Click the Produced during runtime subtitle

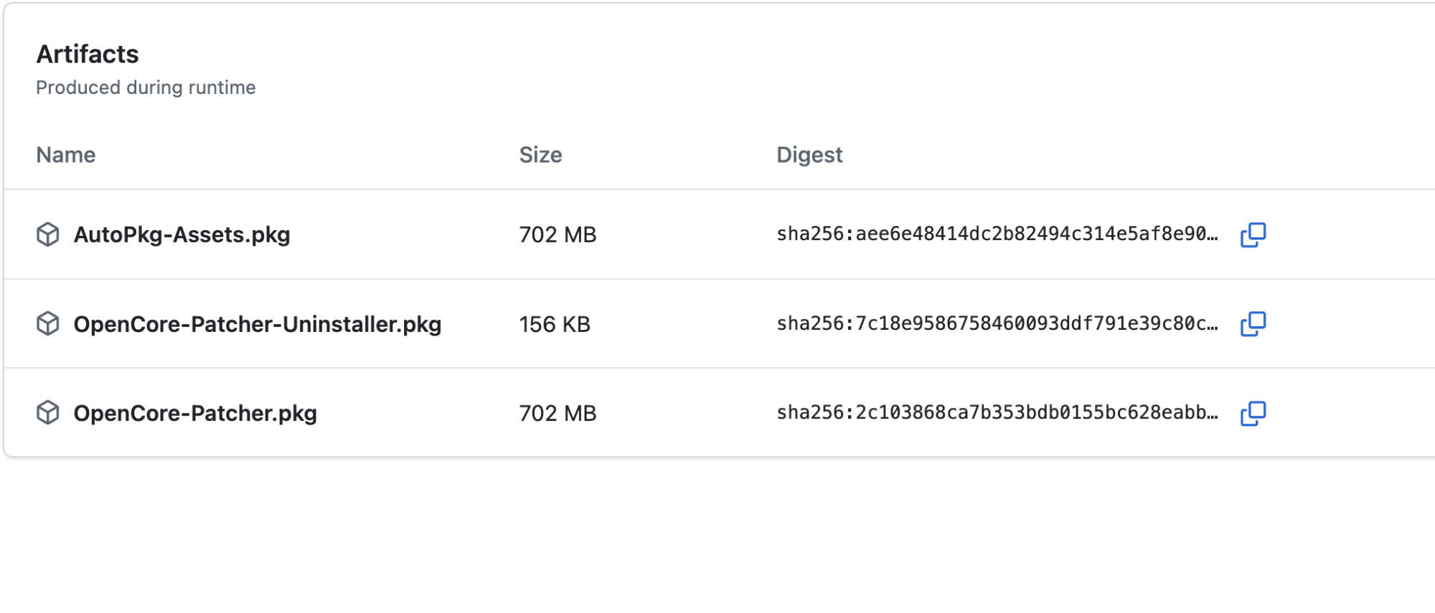pyautogui.click(x=146, y=87)
